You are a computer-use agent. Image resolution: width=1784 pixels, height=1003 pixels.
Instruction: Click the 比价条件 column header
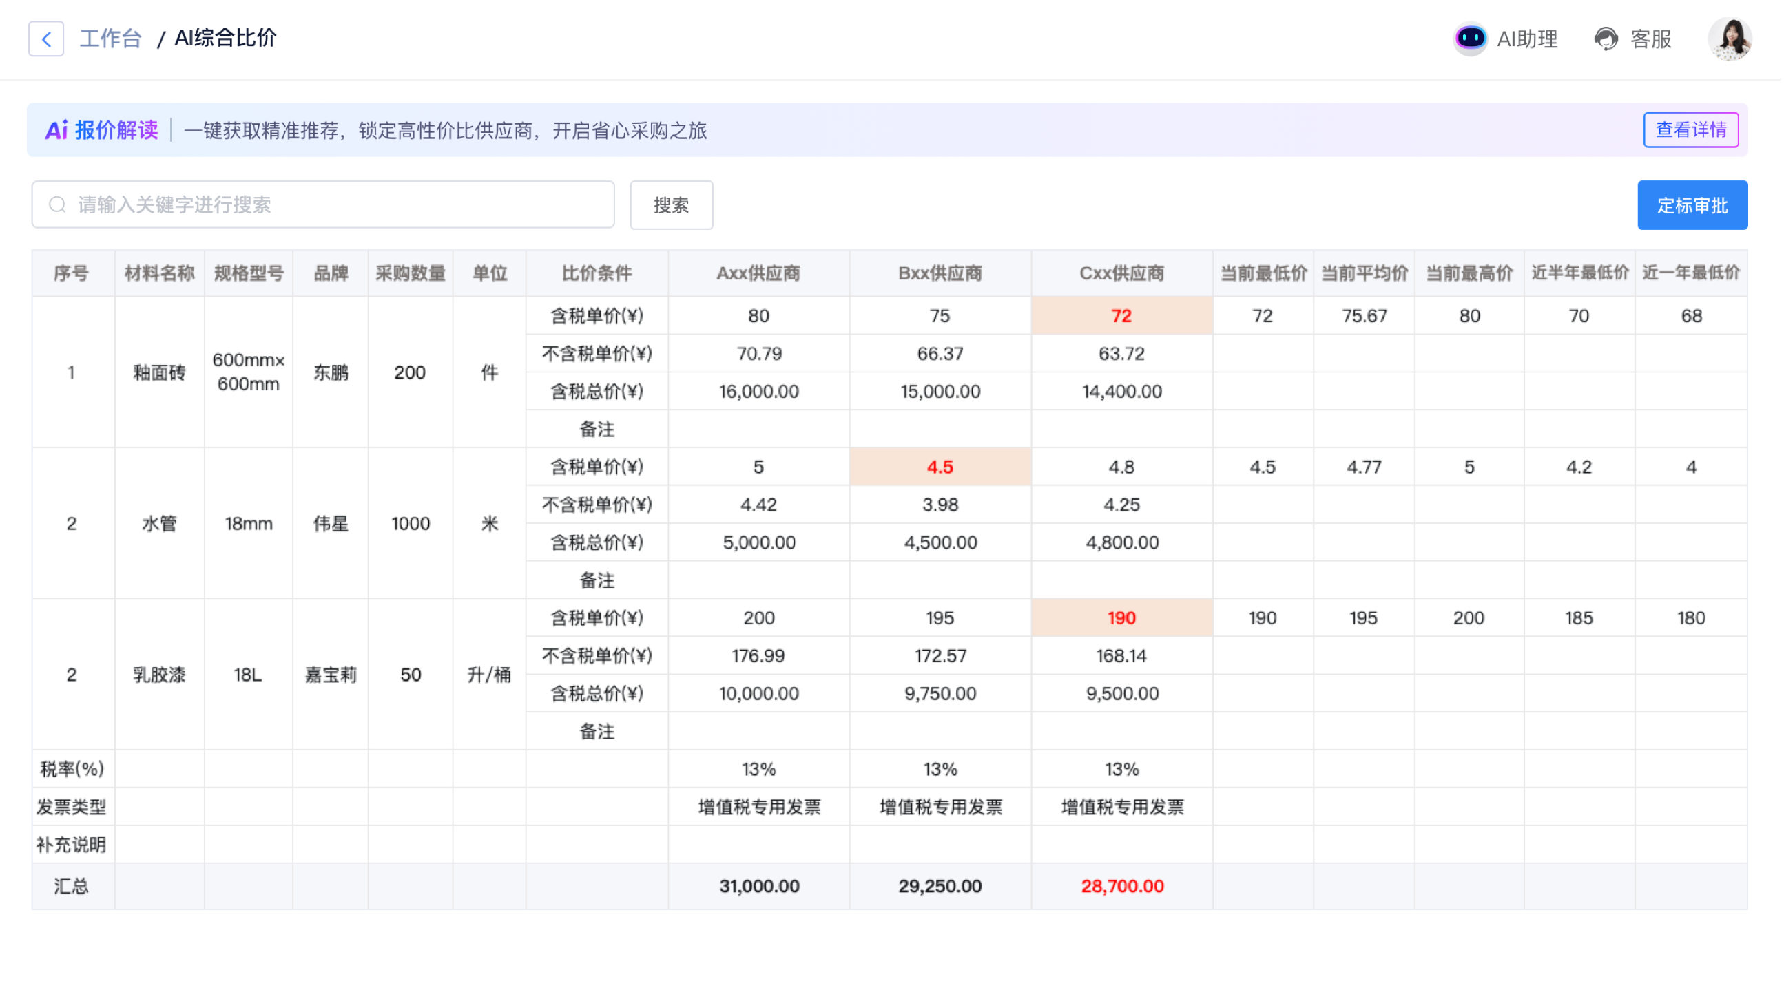point(598,273)
